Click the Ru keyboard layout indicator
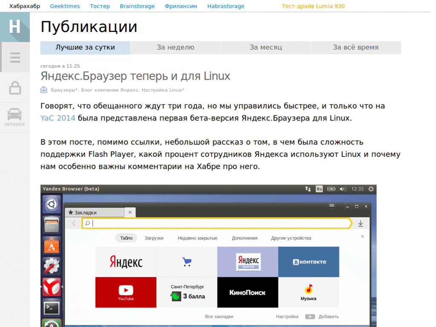Viewport: 436px width, 327px height. point(319,189)
